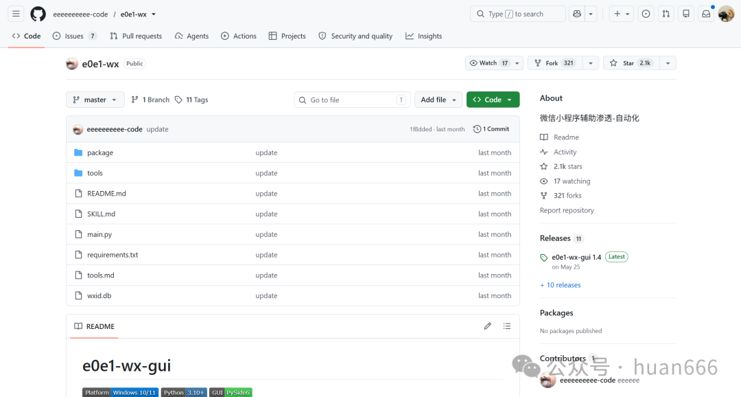The width and height of the screenshot is (741, 397).
Task: Click the package folder icon
Action: 78,152
